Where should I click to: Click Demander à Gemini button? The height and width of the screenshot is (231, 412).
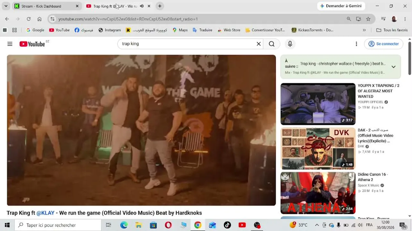click(x=340, y=6)
